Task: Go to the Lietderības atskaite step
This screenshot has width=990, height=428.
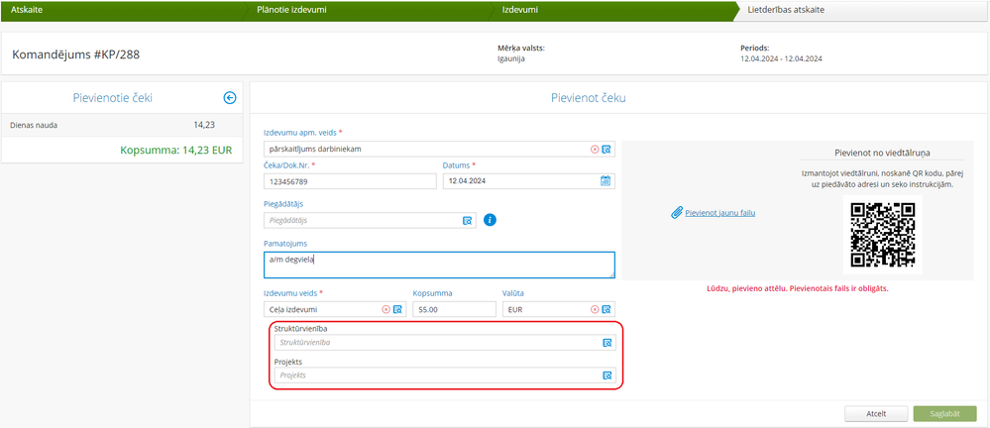Action: pyautogui.click(x=862, y=10)
